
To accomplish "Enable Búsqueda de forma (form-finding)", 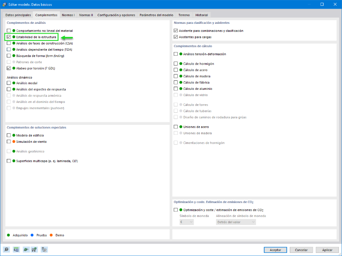I will pos(9,56).
